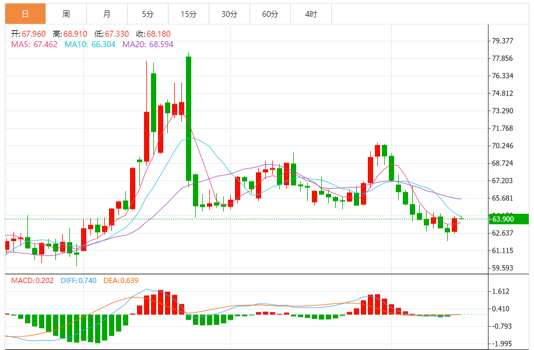Open the 5分 five-minute chart tab
534x350 pixels.
click(148, 14)
